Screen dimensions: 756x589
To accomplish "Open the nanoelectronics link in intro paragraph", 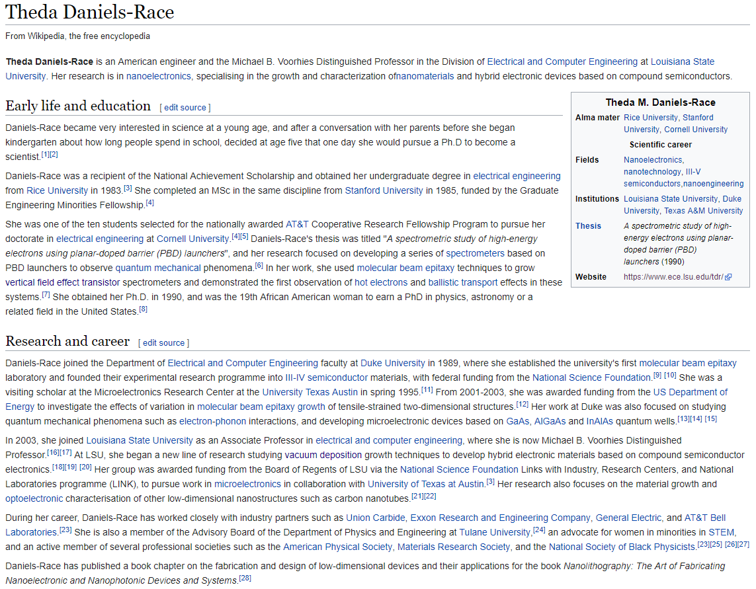I will 159,76.
